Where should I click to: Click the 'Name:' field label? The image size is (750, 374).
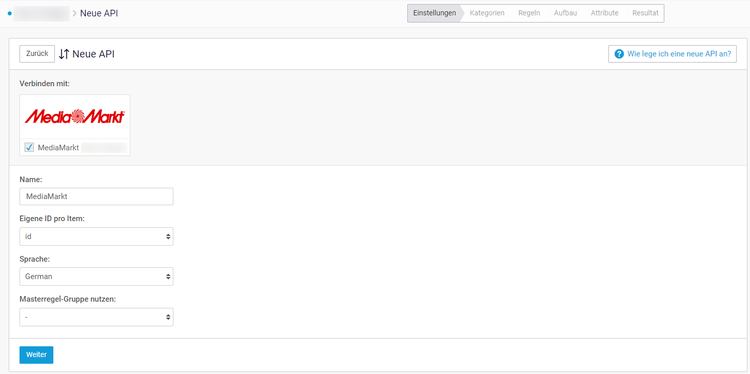(x=31, y=180)
